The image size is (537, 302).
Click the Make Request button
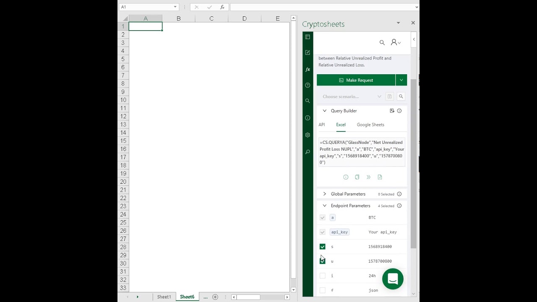[356, 80]
